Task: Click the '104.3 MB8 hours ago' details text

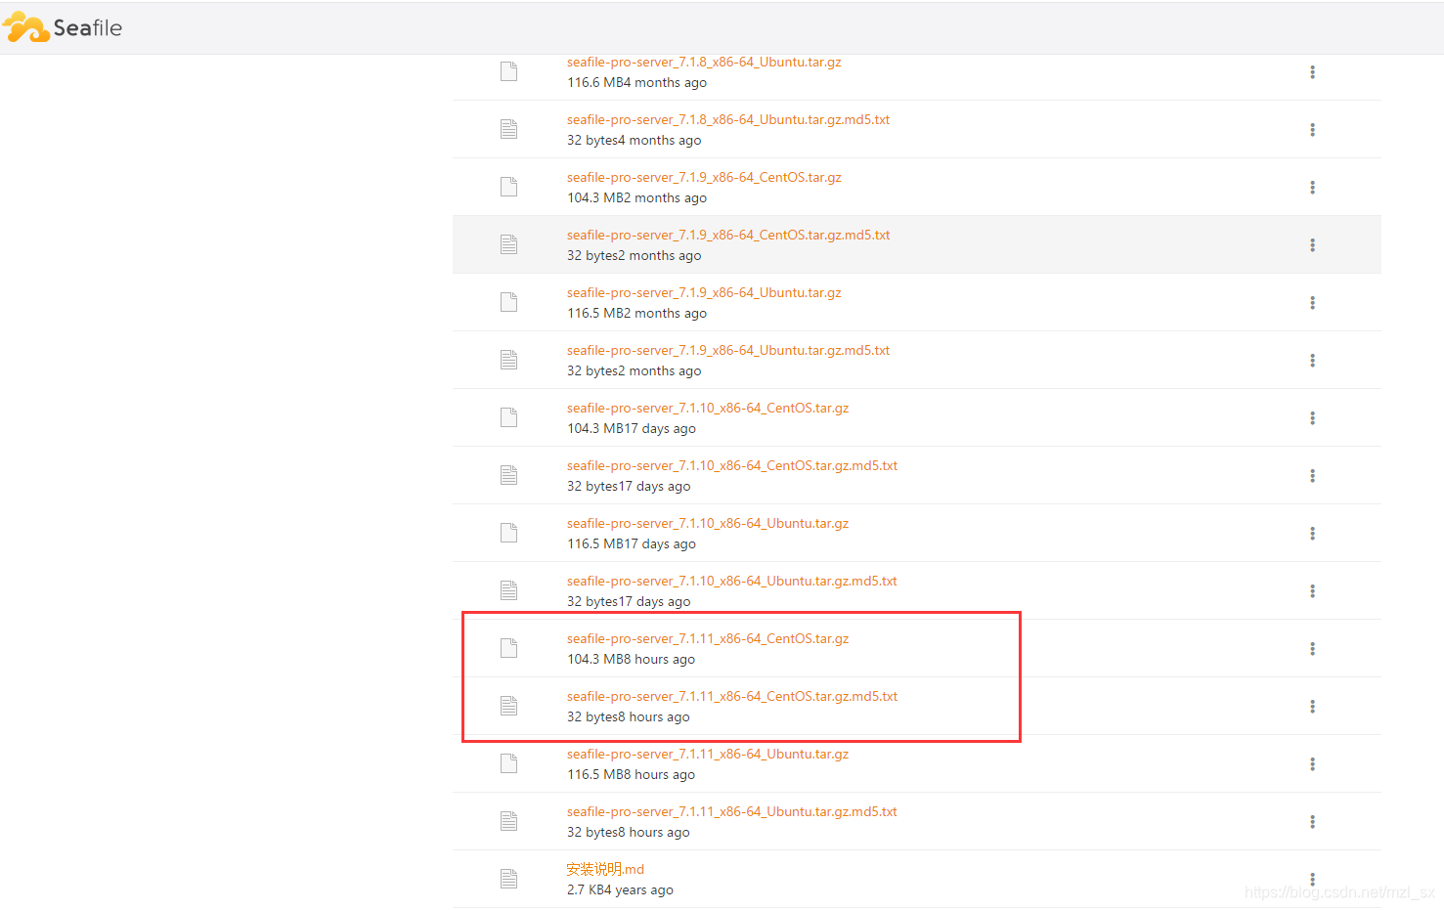Action: click(x=632, y=659)
